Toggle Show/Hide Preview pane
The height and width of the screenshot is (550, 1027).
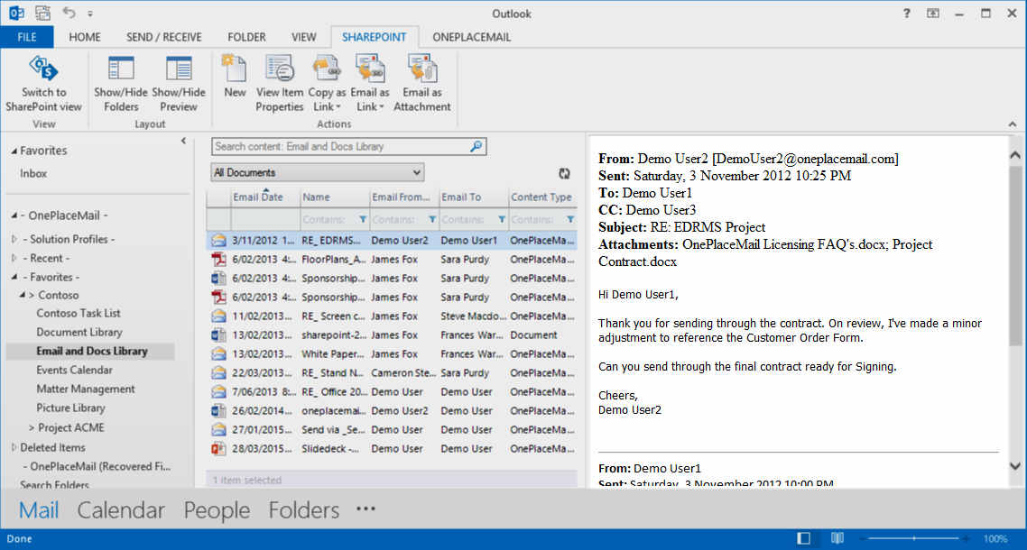point(179,70)
